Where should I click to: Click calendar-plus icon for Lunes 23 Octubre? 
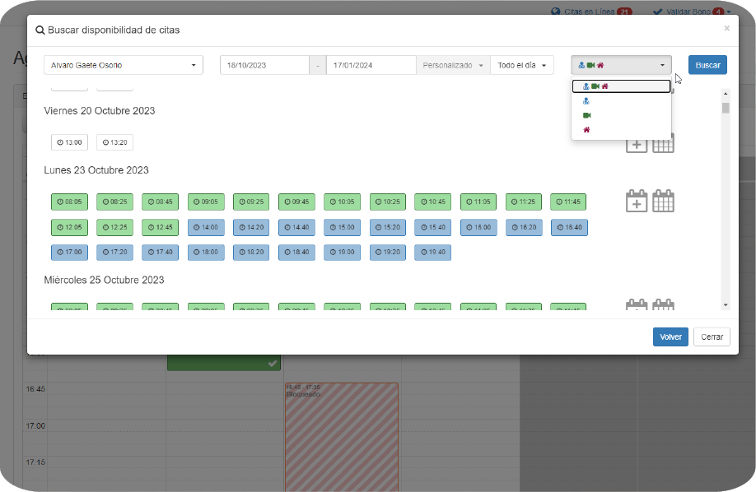pyautogui.click(x=637, y=201)
